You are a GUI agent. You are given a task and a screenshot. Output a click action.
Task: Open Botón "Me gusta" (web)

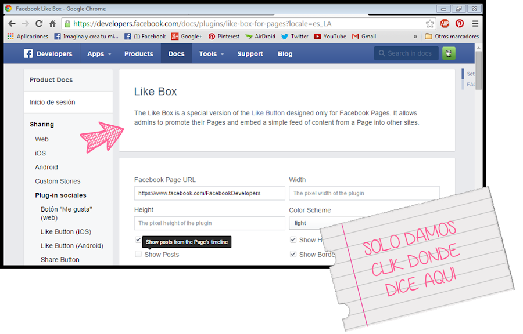click(66, 213)
